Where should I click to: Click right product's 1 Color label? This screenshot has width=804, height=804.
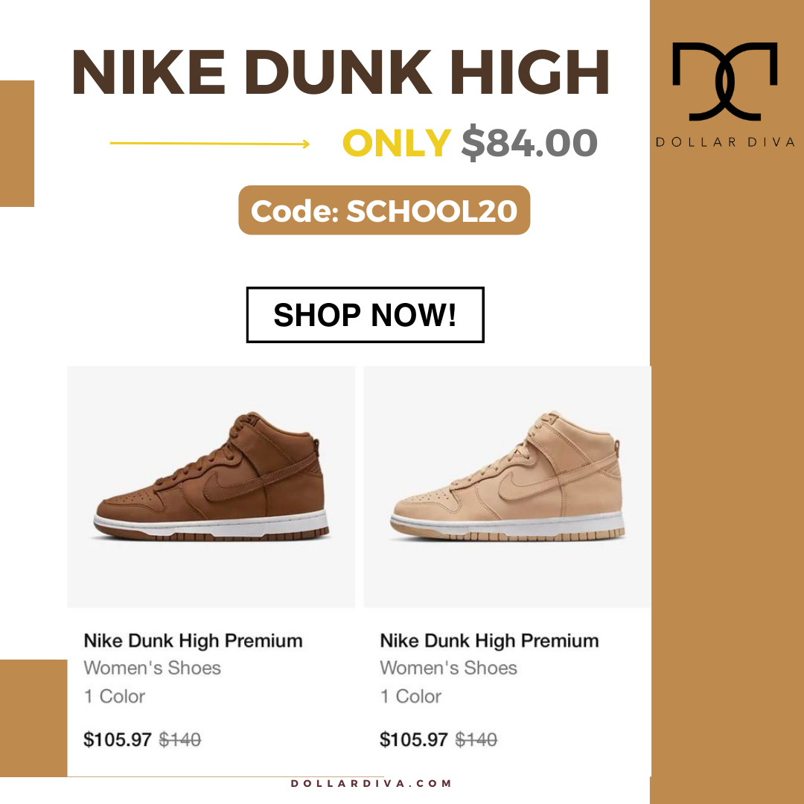click(411, 696)
